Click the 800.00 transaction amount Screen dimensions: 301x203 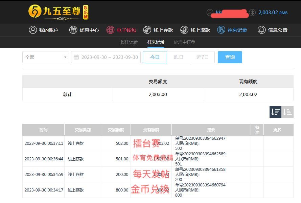point(122,190)
